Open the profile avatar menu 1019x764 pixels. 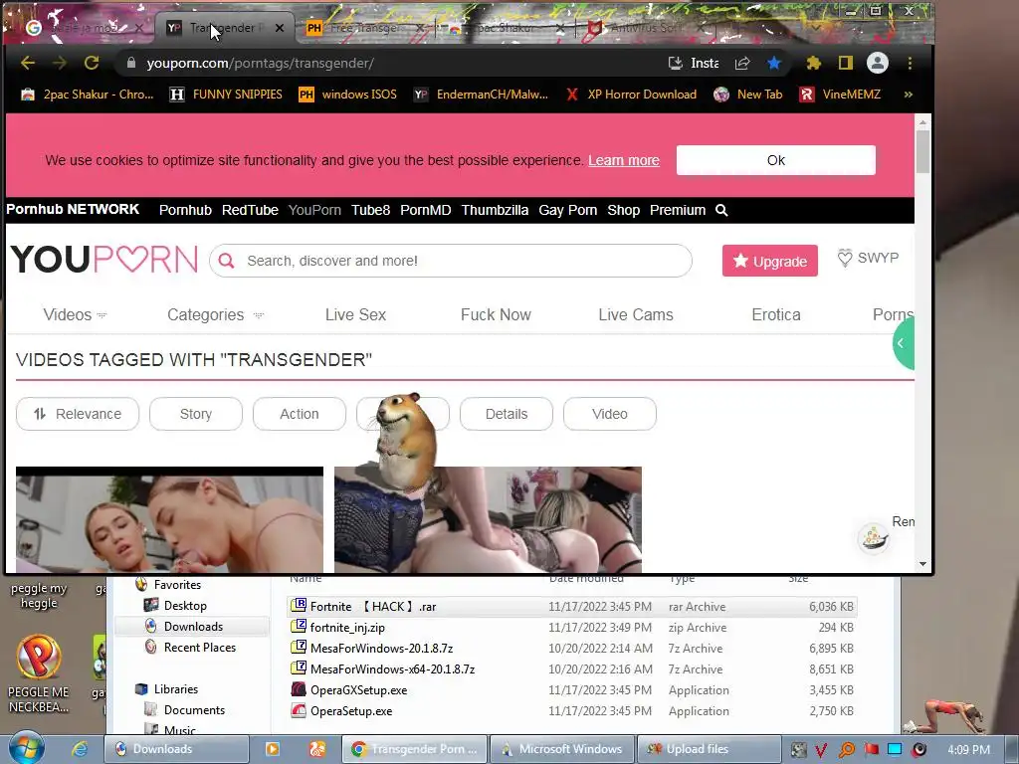(x=878, y=63)
